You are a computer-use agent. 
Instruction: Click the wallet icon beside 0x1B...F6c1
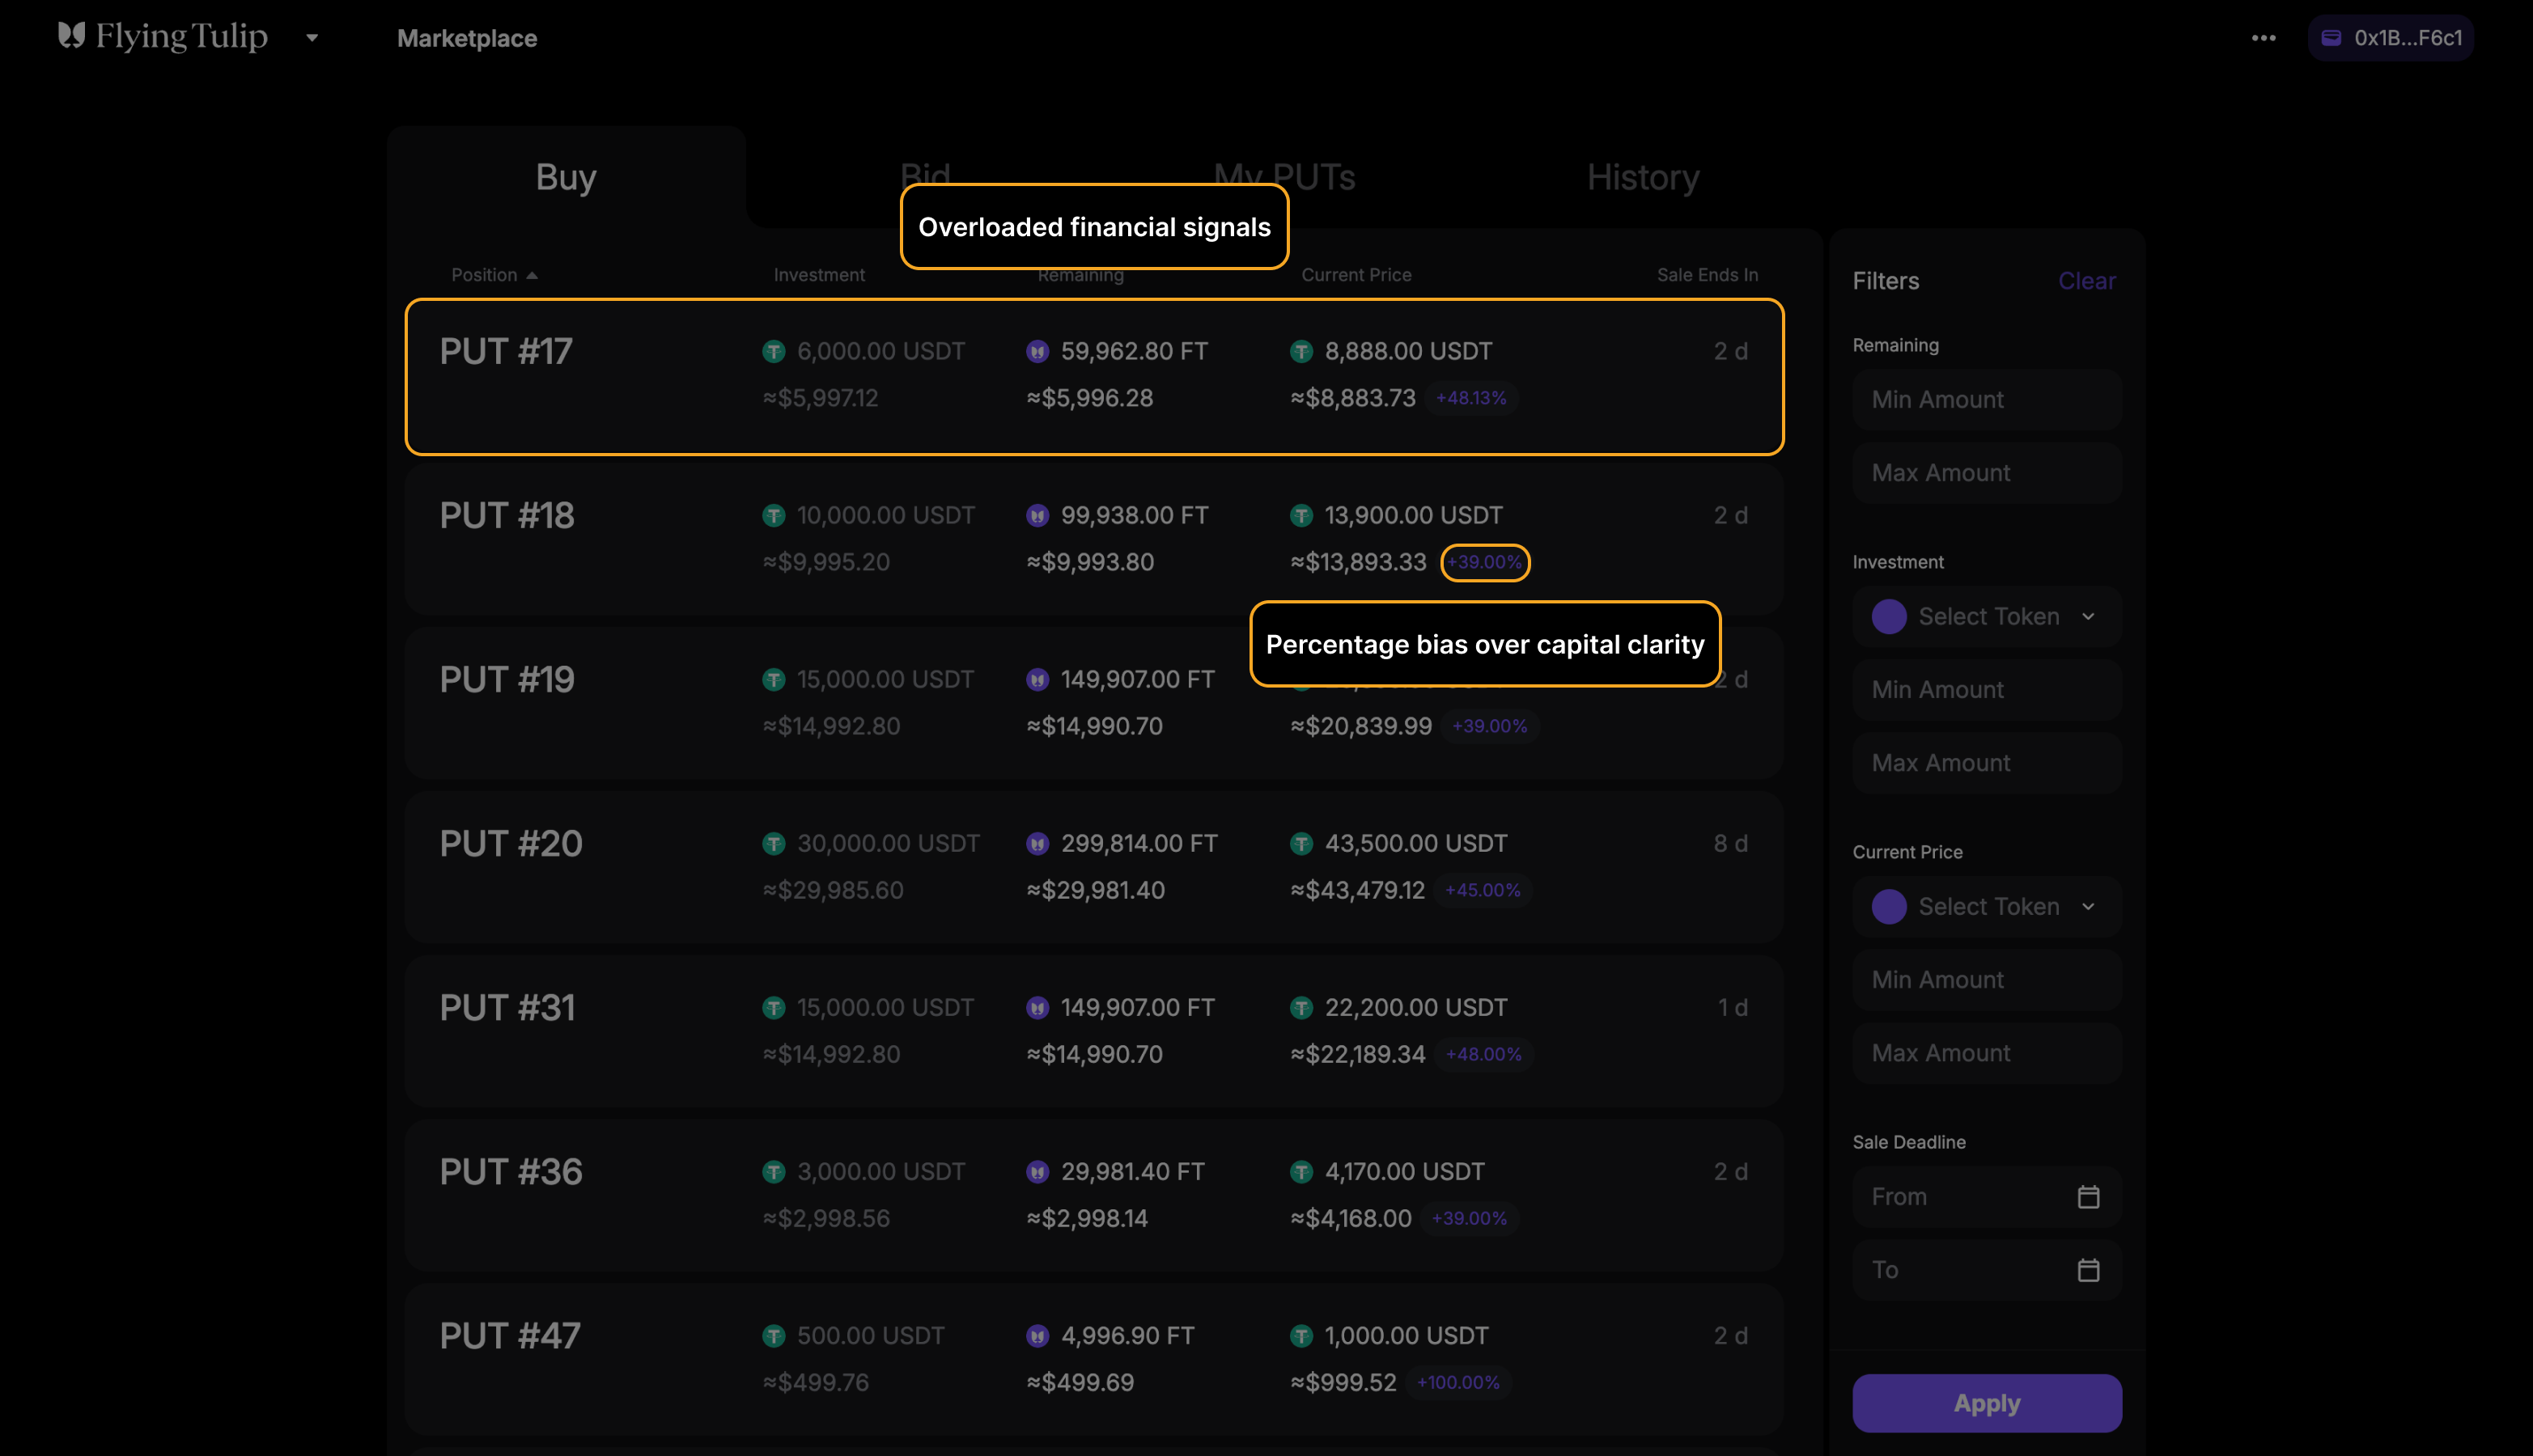(x=2331, y=38)
